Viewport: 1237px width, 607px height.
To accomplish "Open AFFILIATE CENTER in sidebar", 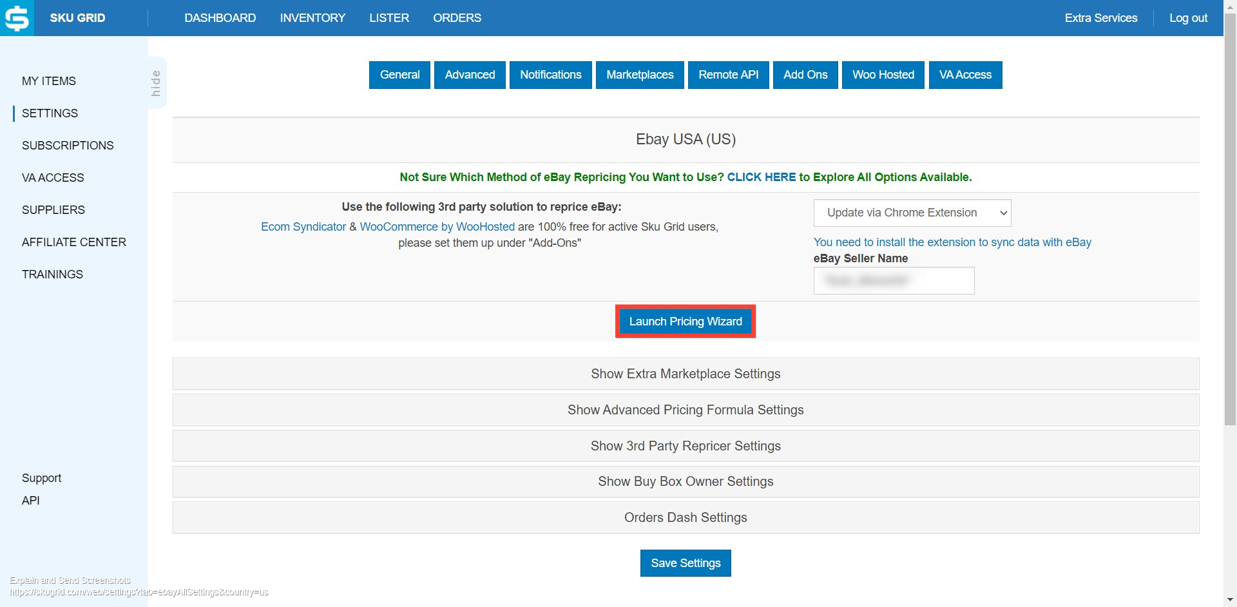I will [x=74, y=242].
